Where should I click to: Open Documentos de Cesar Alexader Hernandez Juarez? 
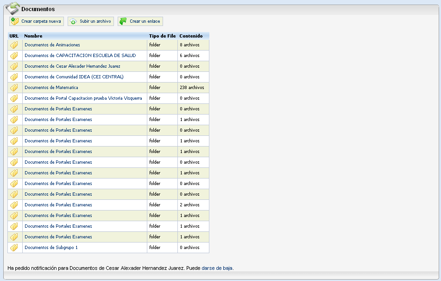tap(72, 66)
